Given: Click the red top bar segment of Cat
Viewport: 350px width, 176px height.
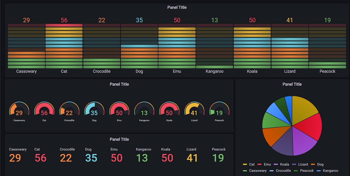Looking at the screenshot, I should coord(64,25).
